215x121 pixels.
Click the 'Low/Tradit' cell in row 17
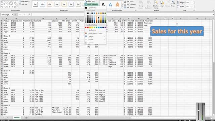[113, 55]
